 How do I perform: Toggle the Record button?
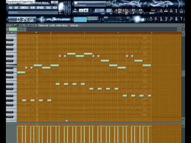(91, 10)
